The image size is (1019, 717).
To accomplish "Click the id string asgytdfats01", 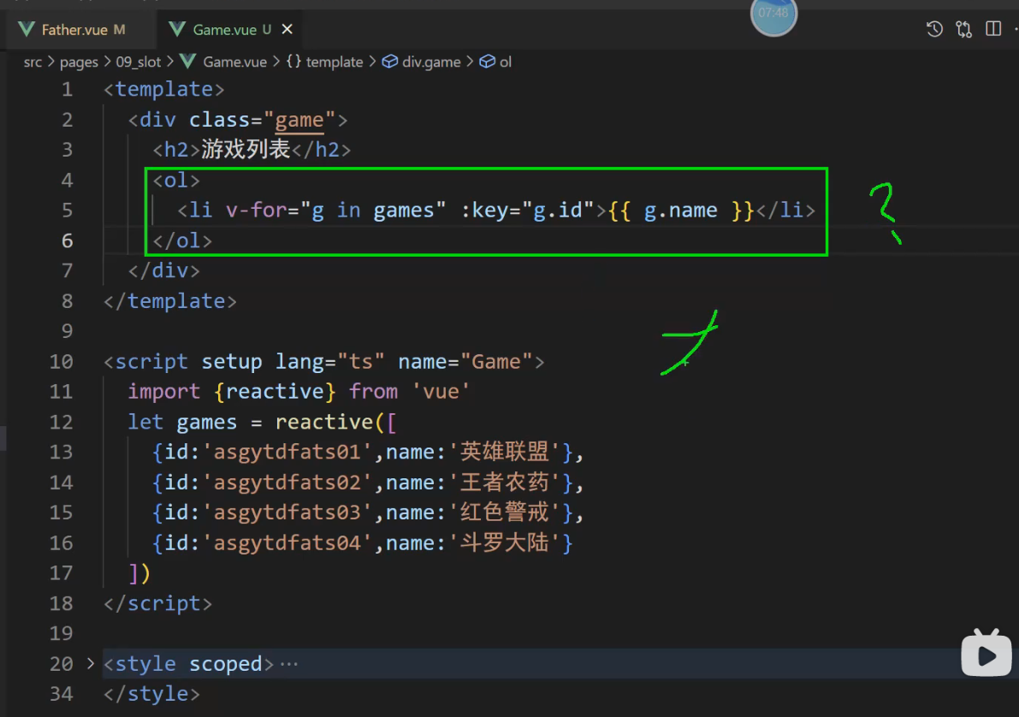I will click(287, 452).
